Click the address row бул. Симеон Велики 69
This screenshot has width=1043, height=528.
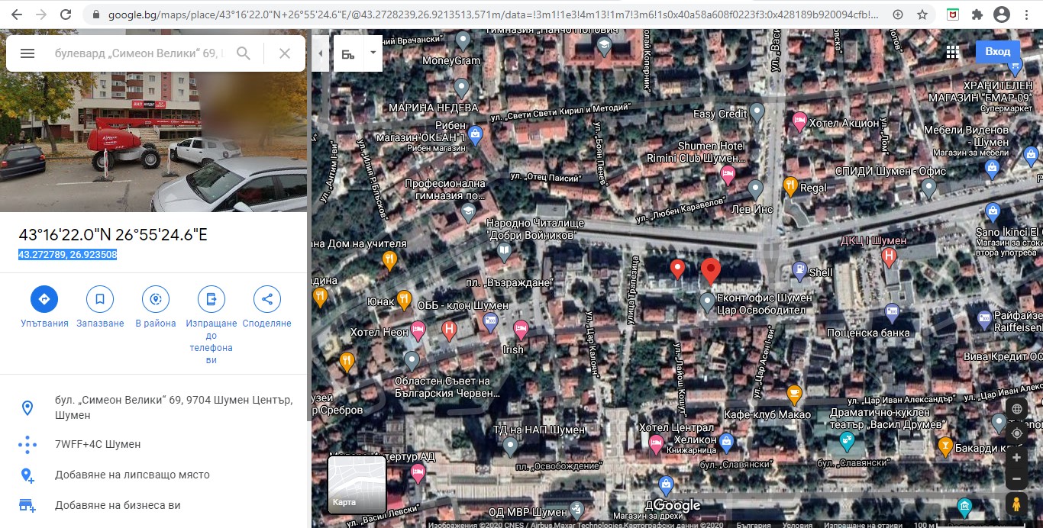[153, 407]
